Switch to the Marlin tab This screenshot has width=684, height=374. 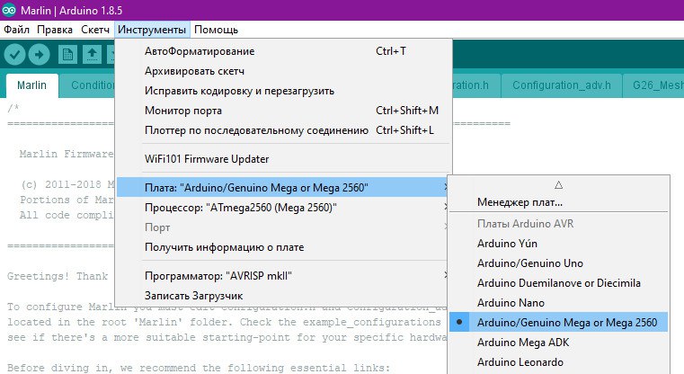pos(31,85)
